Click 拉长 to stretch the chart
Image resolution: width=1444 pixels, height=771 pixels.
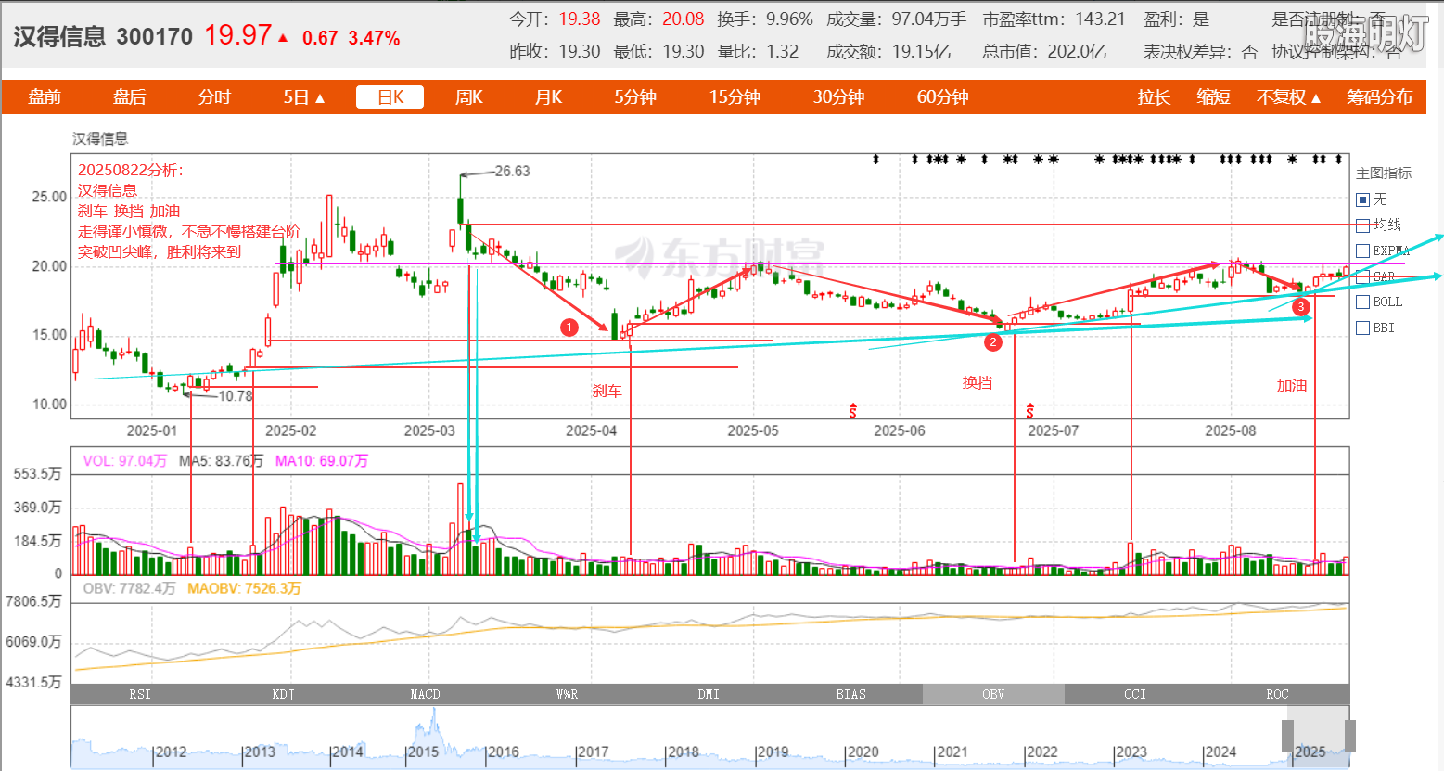[1155, 97]
